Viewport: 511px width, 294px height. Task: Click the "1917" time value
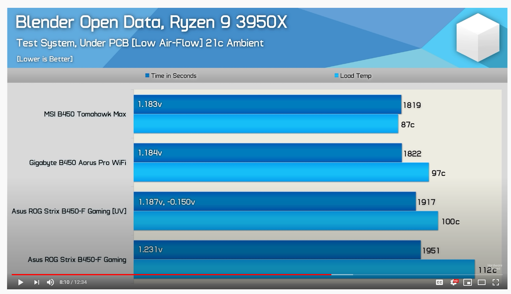426,202
